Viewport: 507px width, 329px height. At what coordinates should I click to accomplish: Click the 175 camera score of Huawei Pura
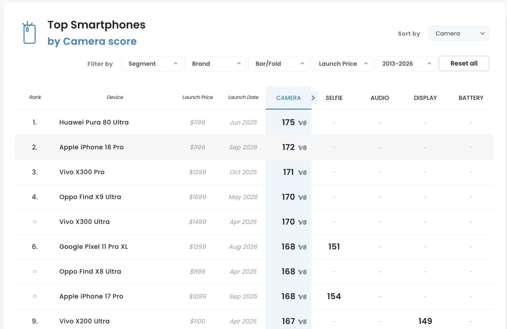pos(288,122)
